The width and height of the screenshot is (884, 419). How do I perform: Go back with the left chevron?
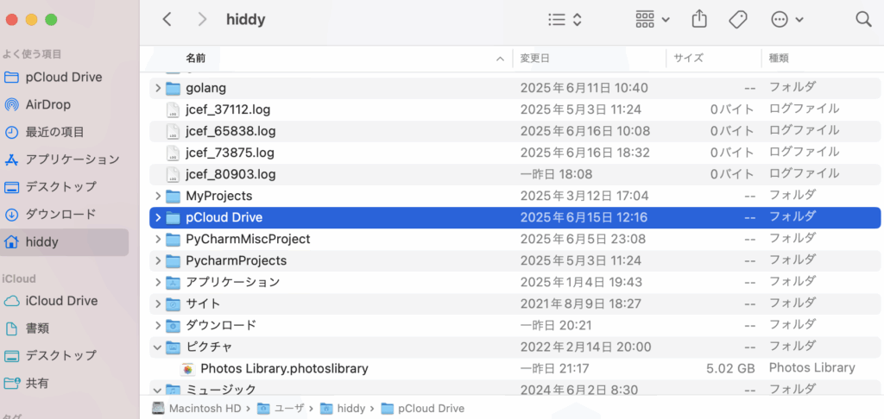167,20
